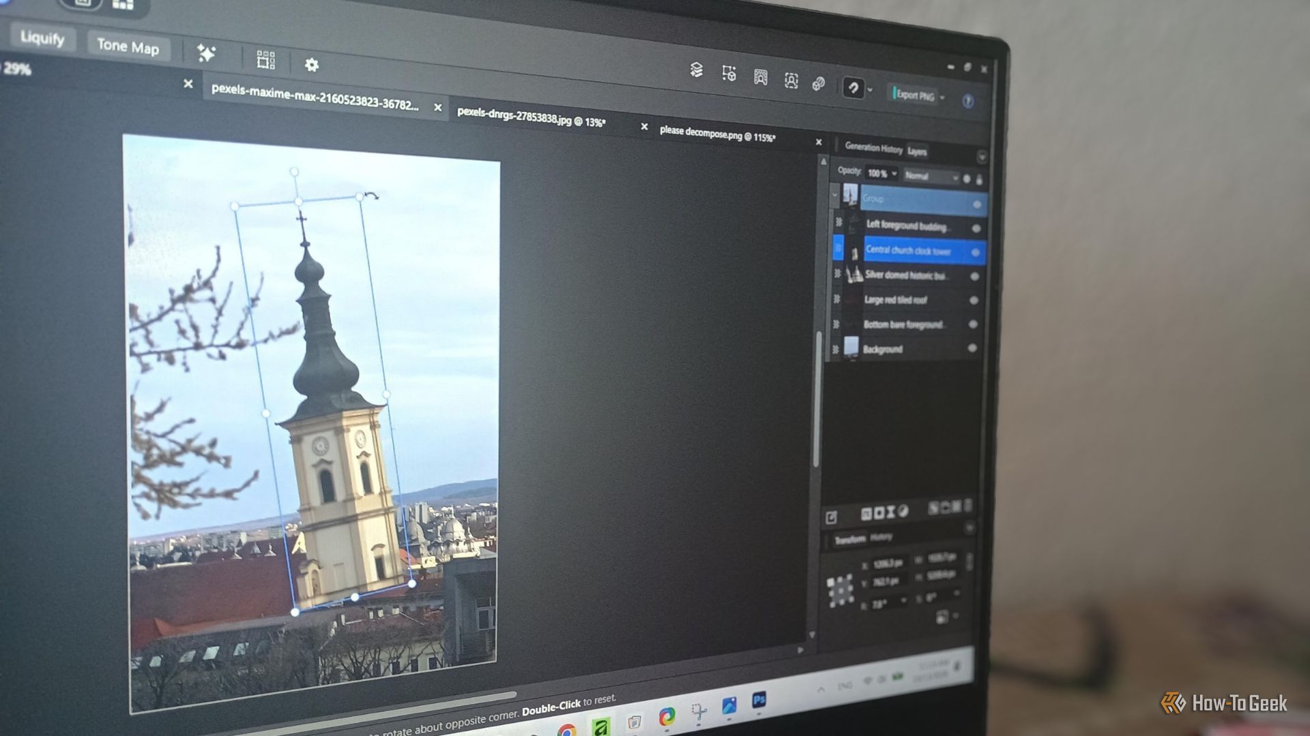Hide the Group layer visibility

pos(976,204)
